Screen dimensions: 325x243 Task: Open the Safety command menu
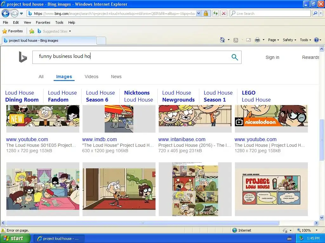(x=289, y=40)
